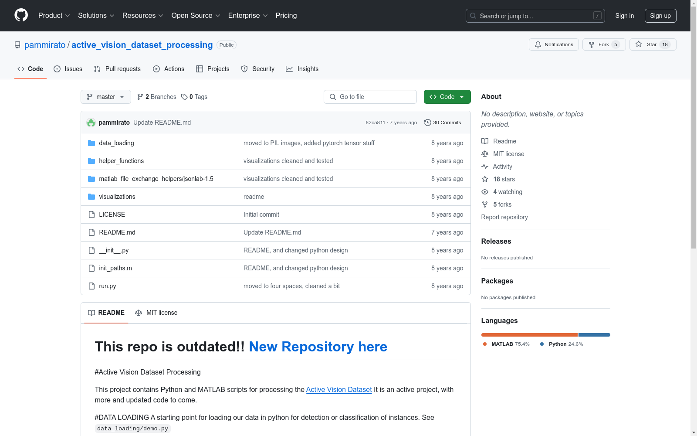Screen dimensions: 697x436
Task: Open the New Repository here link
Action: coord(318,347)
